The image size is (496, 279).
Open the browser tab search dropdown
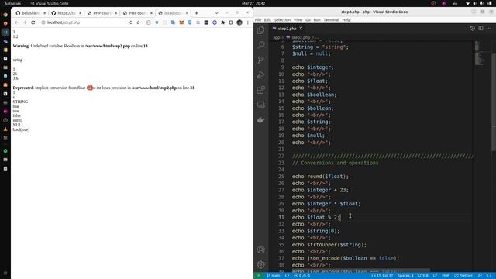coord(216,13)
